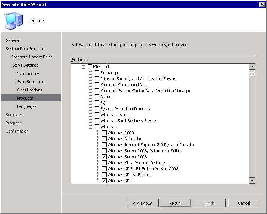Image resolution: width=267 pixels, height=214 pixels.
Task: Expand the Office node
Action: pyautogui.click(x=90, y=97)
